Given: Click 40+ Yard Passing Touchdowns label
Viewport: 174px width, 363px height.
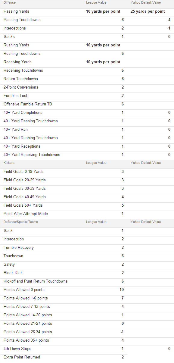Looking at the screenshot, I should (31, 121).
